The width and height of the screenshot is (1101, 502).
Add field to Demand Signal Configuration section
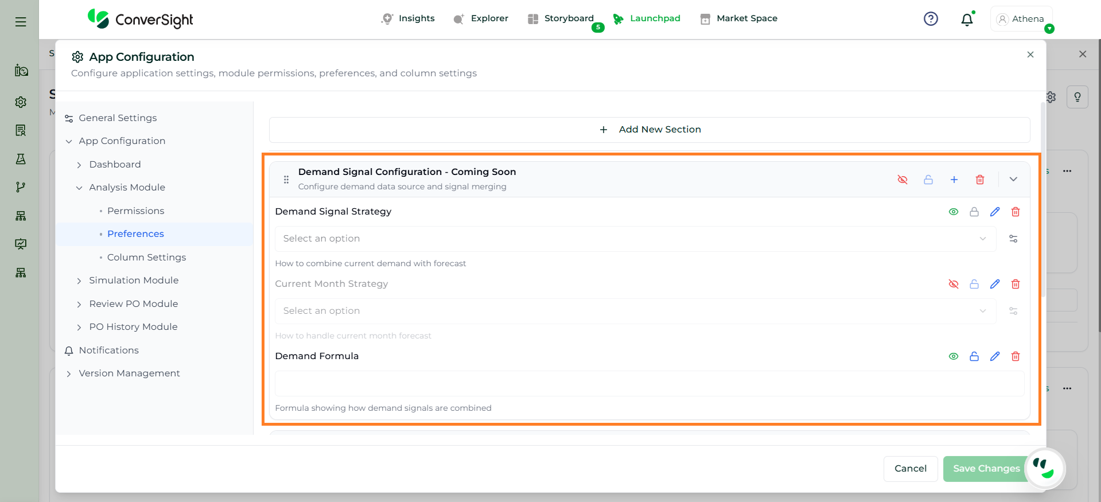point(954,180)
